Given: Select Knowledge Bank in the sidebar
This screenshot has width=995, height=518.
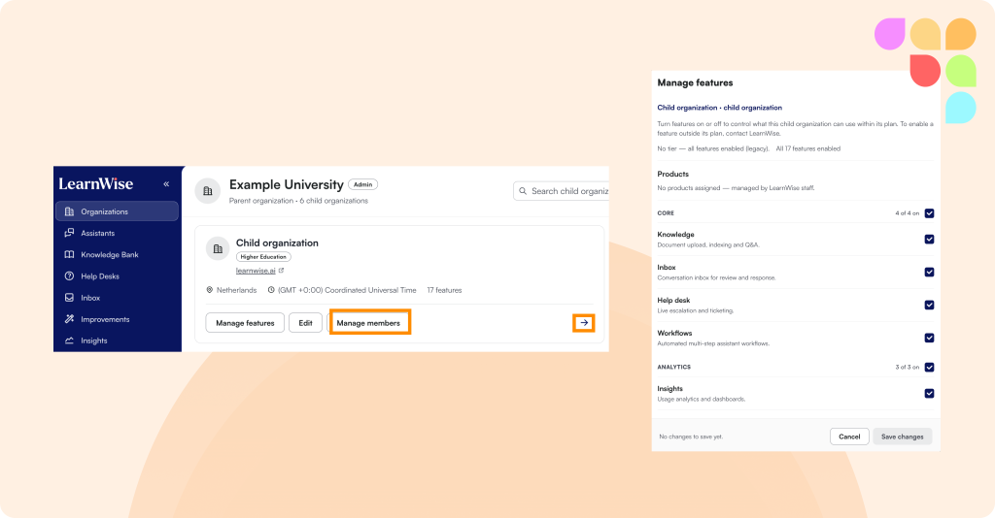Looking at the screenshot, I should (x=109, y=254).
